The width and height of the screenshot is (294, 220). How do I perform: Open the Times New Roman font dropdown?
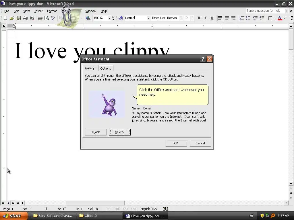coord(181,18)
